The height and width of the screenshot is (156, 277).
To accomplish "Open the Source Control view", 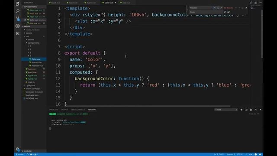I will 17,19.
